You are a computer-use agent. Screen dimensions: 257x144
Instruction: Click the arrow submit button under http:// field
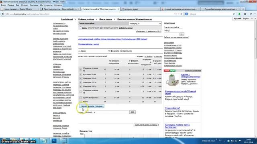[x=182, y=34]
